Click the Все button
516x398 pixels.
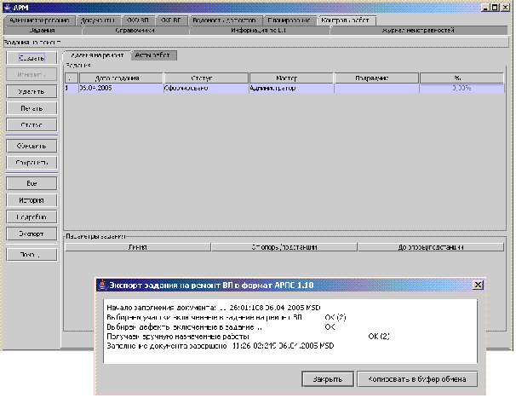pos(32,183)
